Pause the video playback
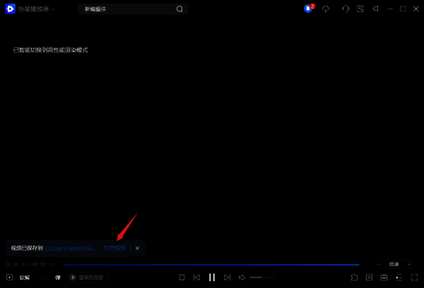 pyautogui.click(x=211, y=277)
